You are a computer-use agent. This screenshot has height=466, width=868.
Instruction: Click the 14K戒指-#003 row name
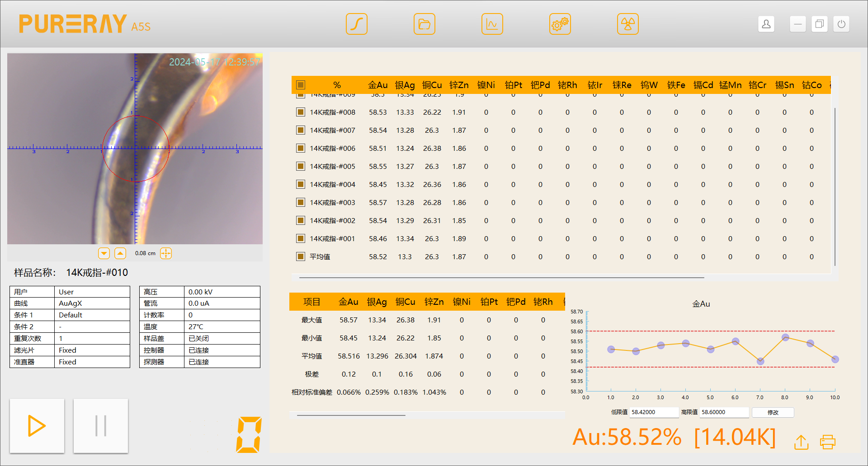333,202
